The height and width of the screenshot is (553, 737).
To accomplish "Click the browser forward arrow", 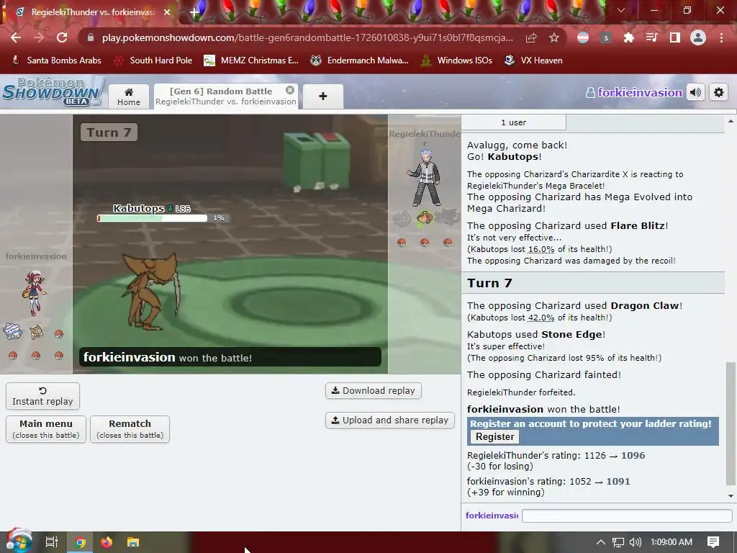I will click(39, 37).
